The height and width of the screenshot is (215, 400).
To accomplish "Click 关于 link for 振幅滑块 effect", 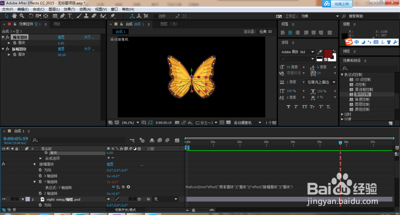I will coord(89,49).
